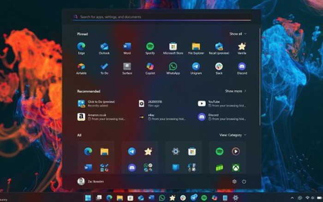Open the Word icon in All section

(88, 168)
